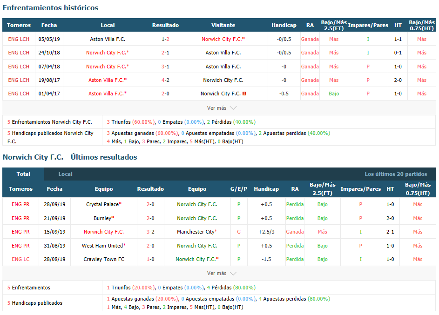Screen dimensions: 439x315
Task: Select Norwich City F.C.* visitor on 05/05/19
Action: (x=223, y=39)
